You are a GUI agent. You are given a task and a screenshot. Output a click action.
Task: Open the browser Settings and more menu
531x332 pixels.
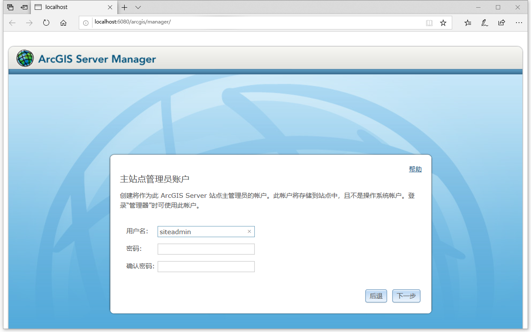tap(519, 23)
